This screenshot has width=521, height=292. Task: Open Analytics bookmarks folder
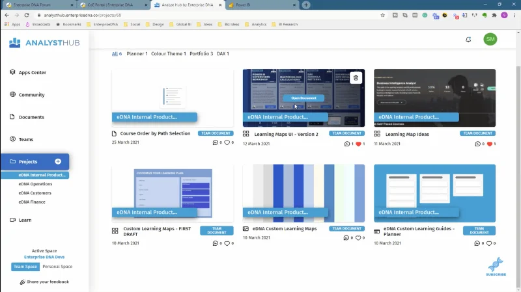[x=256, y=24]
